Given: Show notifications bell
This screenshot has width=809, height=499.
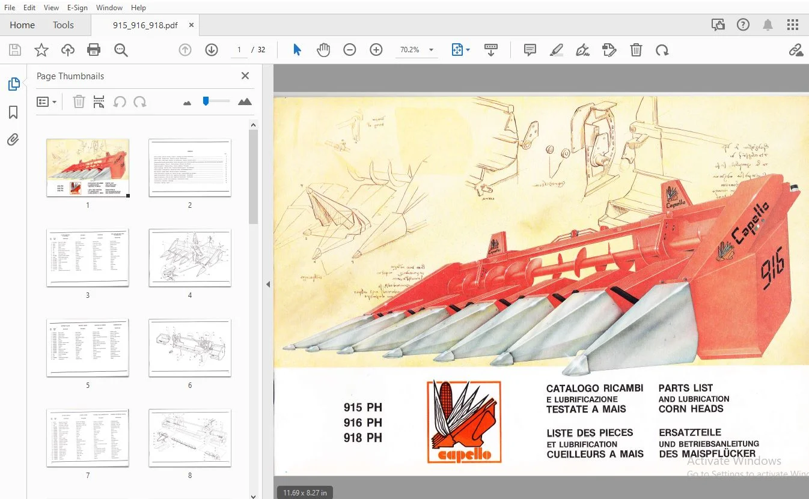Looking at the screenshot, I should 768,25.
